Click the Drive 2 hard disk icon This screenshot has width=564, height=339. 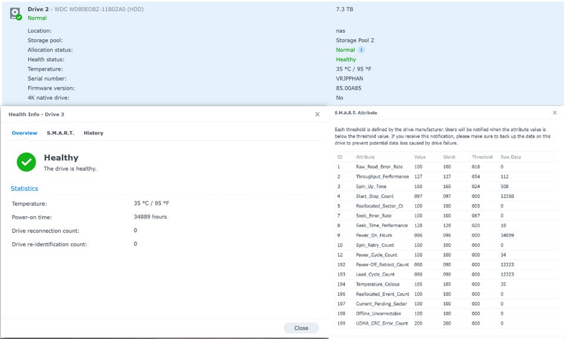(15, 13)
